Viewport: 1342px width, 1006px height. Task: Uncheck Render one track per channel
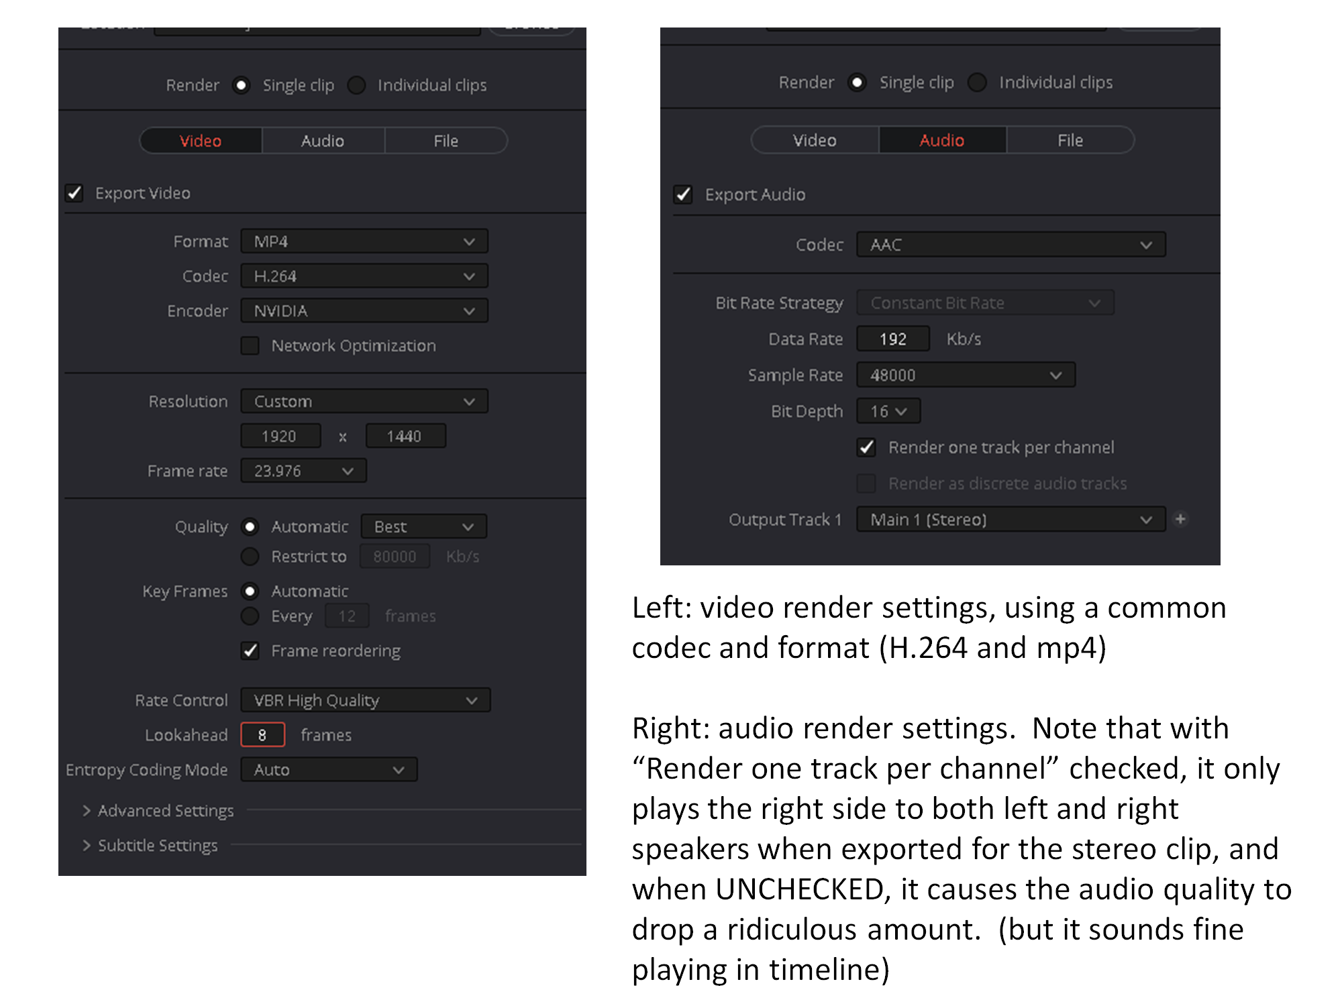tap(866, 447)
